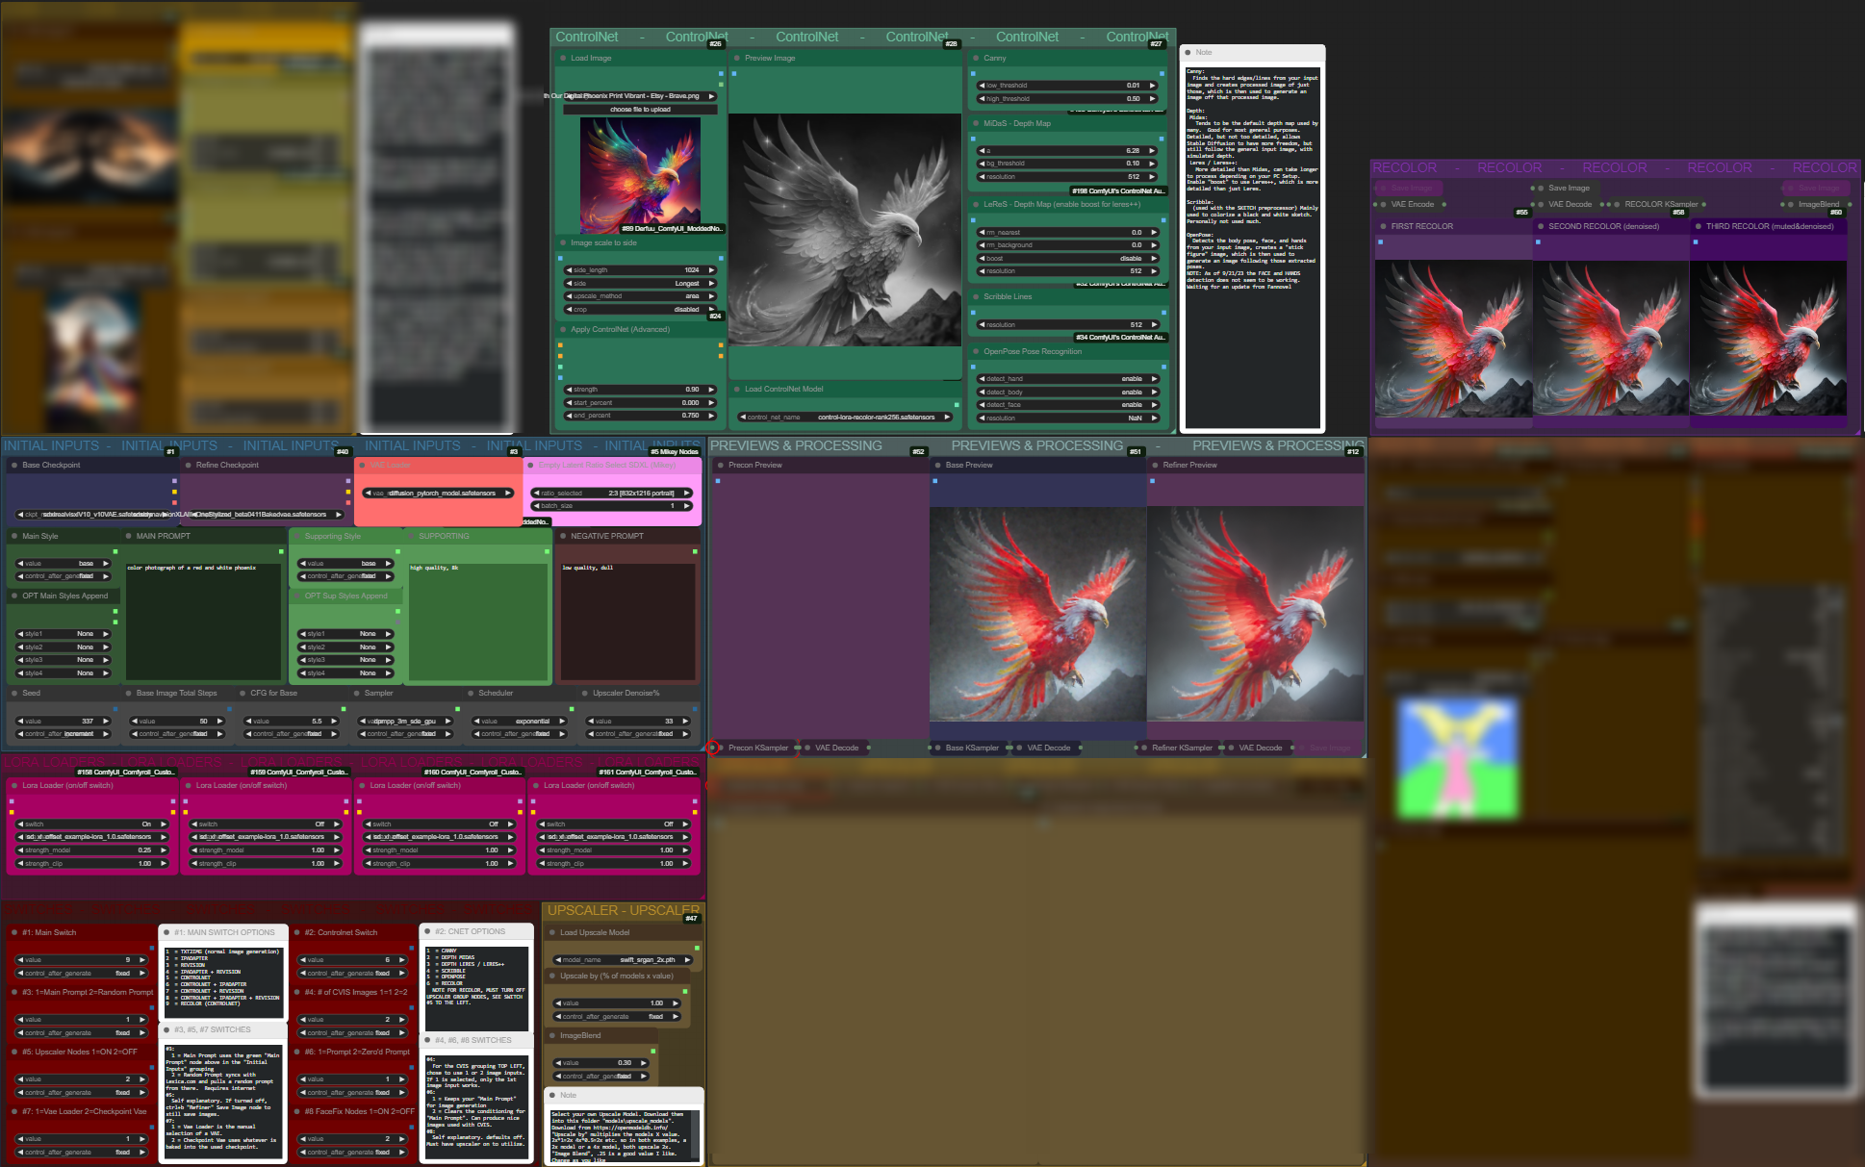
Task: Click collapse dot on Base Checkpoint node
Action: point(14,465)
